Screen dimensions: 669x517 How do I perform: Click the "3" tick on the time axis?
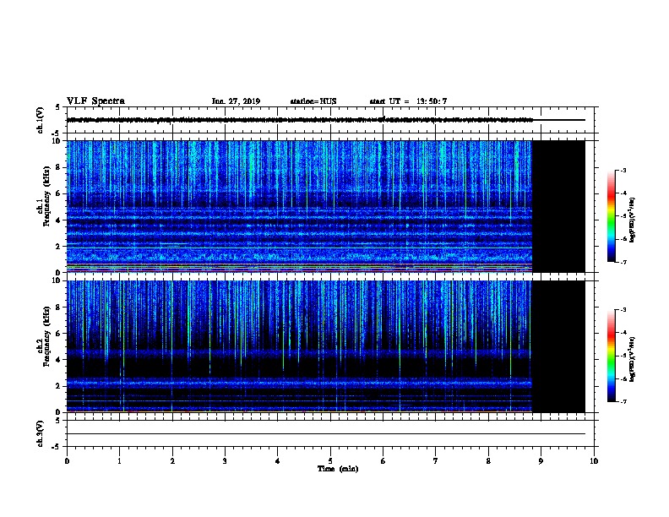[225, 460]
